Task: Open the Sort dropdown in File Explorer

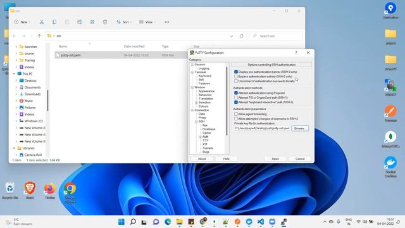Action: tap(124, 22)
